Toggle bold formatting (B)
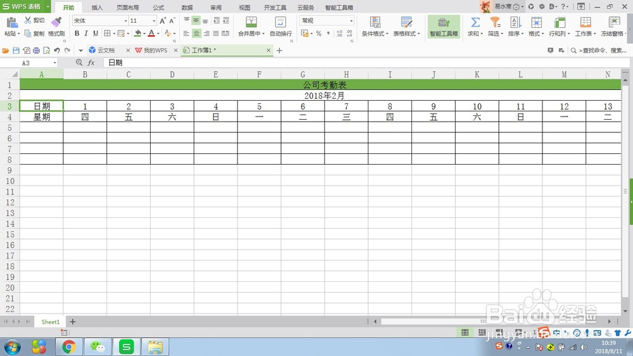 point(77,34)
